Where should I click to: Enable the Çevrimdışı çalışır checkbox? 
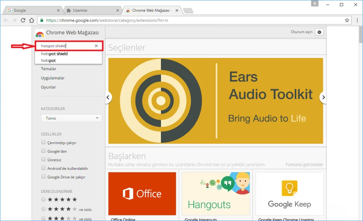(x=44, y=143)
